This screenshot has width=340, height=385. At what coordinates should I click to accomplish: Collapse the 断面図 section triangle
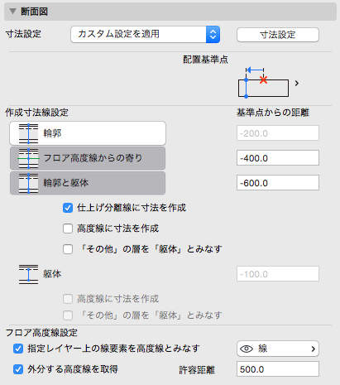coord(12,12)
